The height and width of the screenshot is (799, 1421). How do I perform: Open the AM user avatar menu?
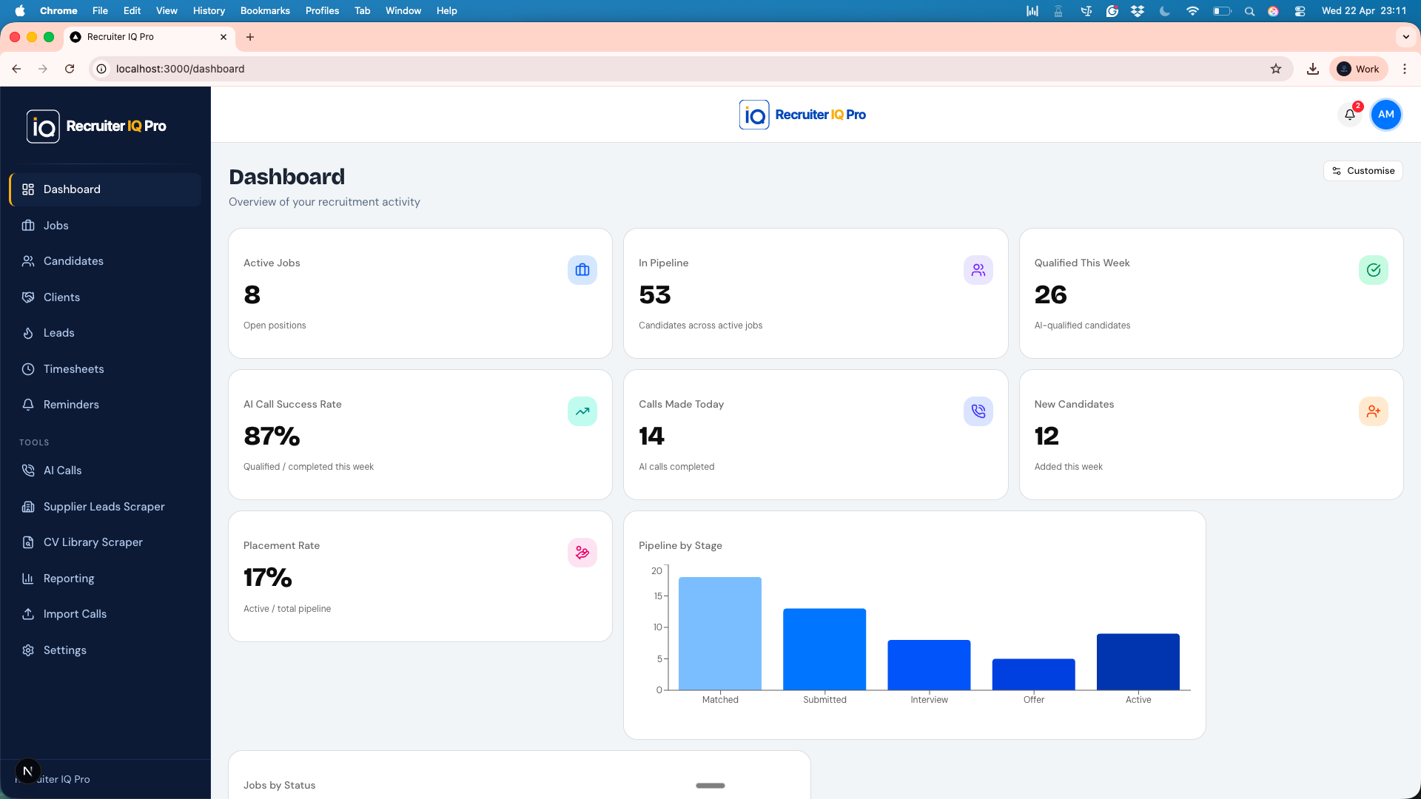pos(1385,115)
